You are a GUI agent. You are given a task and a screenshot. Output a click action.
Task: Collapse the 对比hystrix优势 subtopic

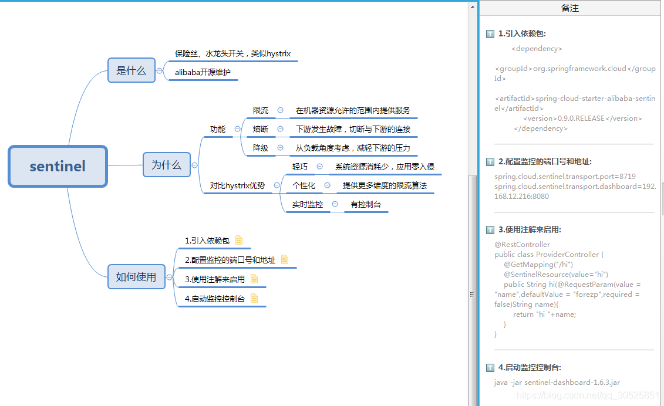tap(277, 185)
